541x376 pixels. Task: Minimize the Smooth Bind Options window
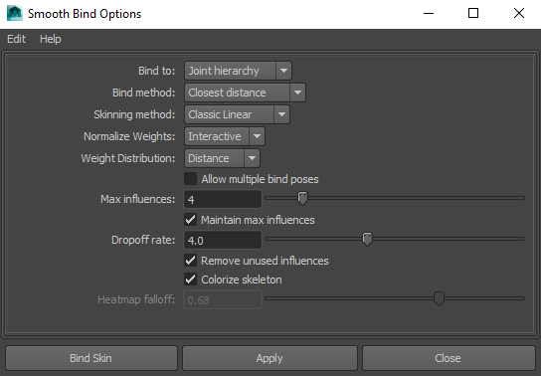[429, 14]
